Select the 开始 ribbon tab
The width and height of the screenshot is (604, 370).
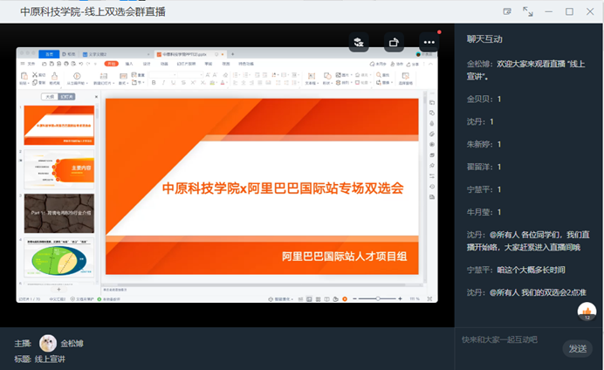coord(112,64)
